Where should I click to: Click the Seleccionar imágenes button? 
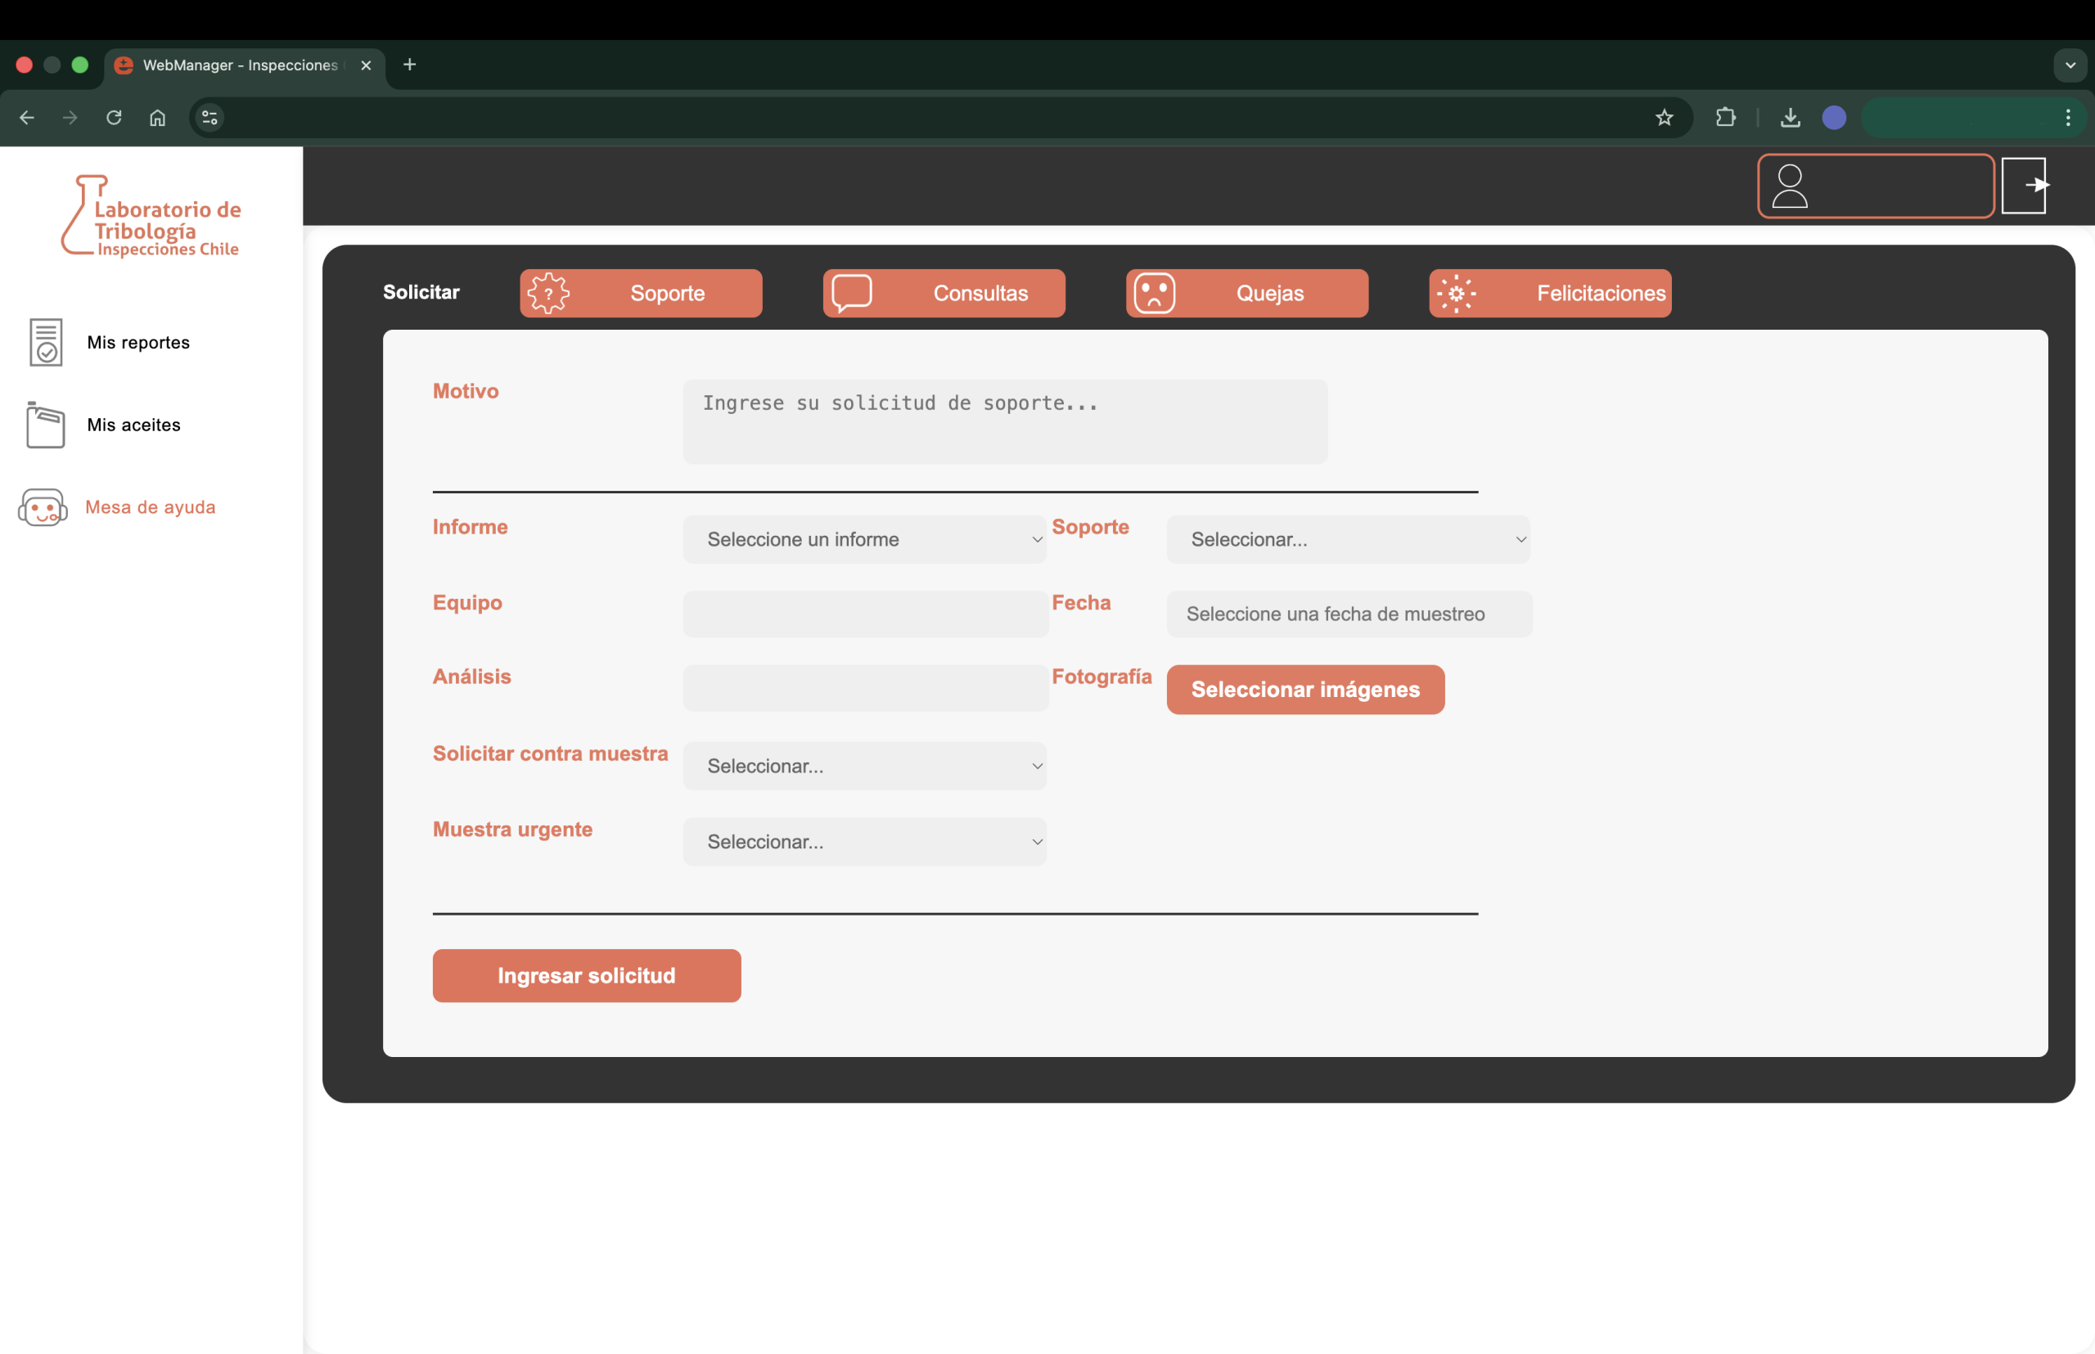[1305, 690]
